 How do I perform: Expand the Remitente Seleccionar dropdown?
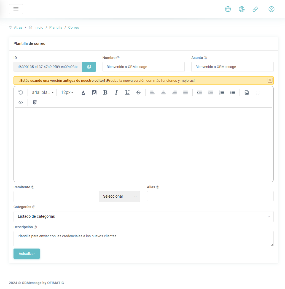119,197
